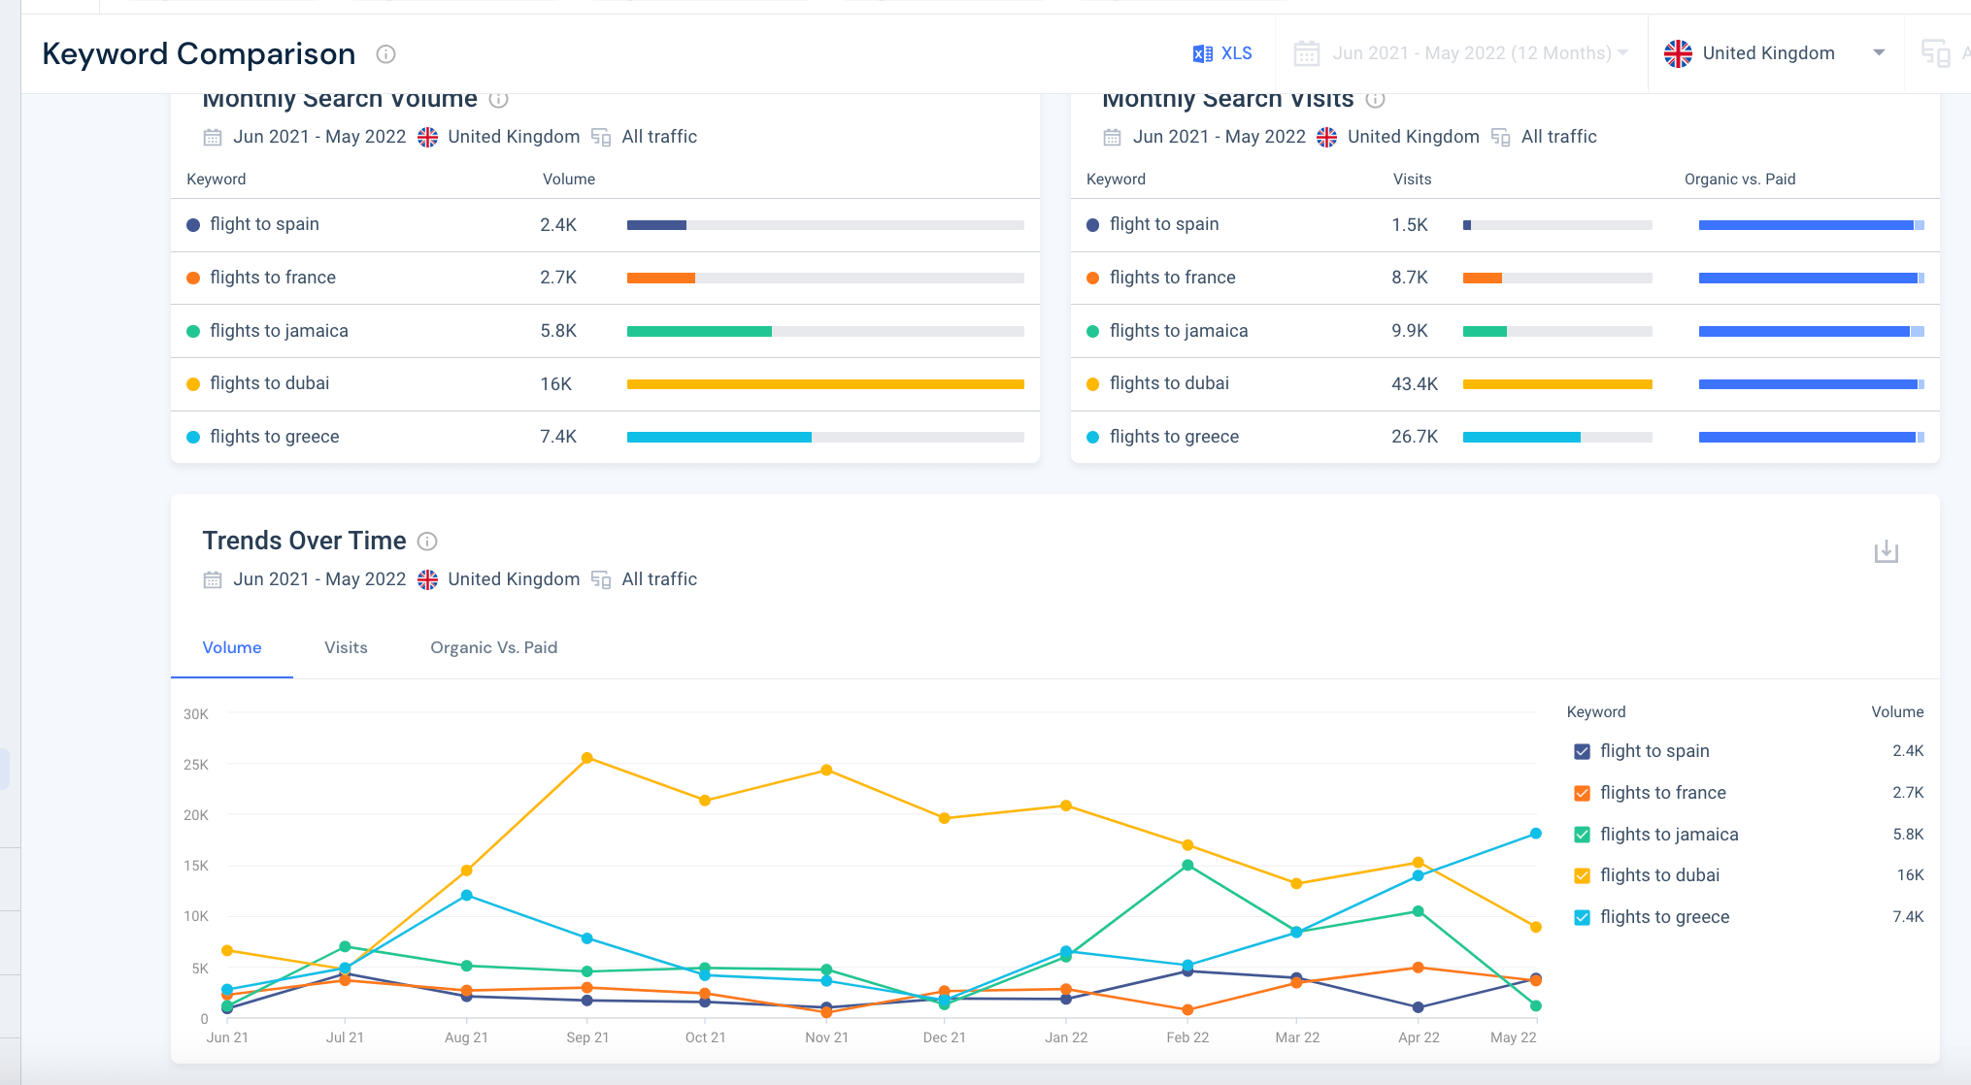Switch to the Visits tab
This screenshot has width=1971, height=1085.
pyautogui.click(x=346, y=647)
